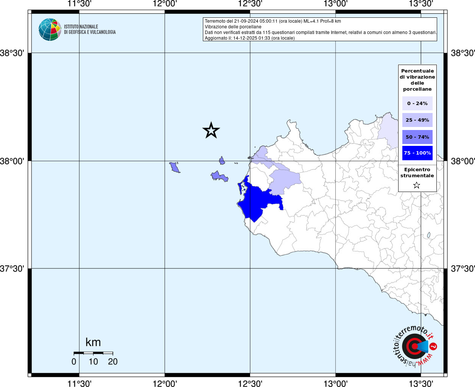Select the 50 - 74% legend swatch
This screenshot has width=475, height=387.
(417, 137)
